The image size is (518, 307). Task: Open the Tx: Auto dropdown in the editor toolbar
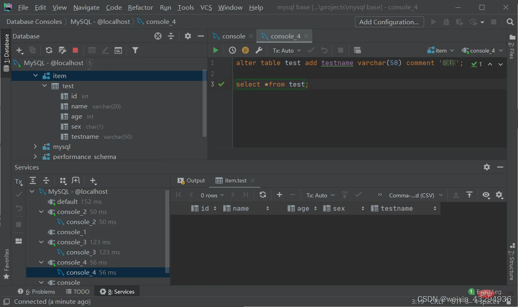[x=287, y=51]
